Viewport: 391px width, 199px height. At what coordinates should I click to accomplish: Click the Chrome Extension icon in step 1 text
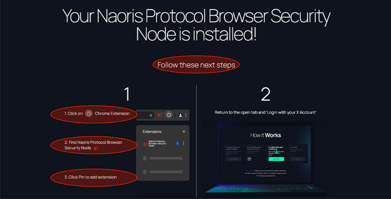point(89,113)
